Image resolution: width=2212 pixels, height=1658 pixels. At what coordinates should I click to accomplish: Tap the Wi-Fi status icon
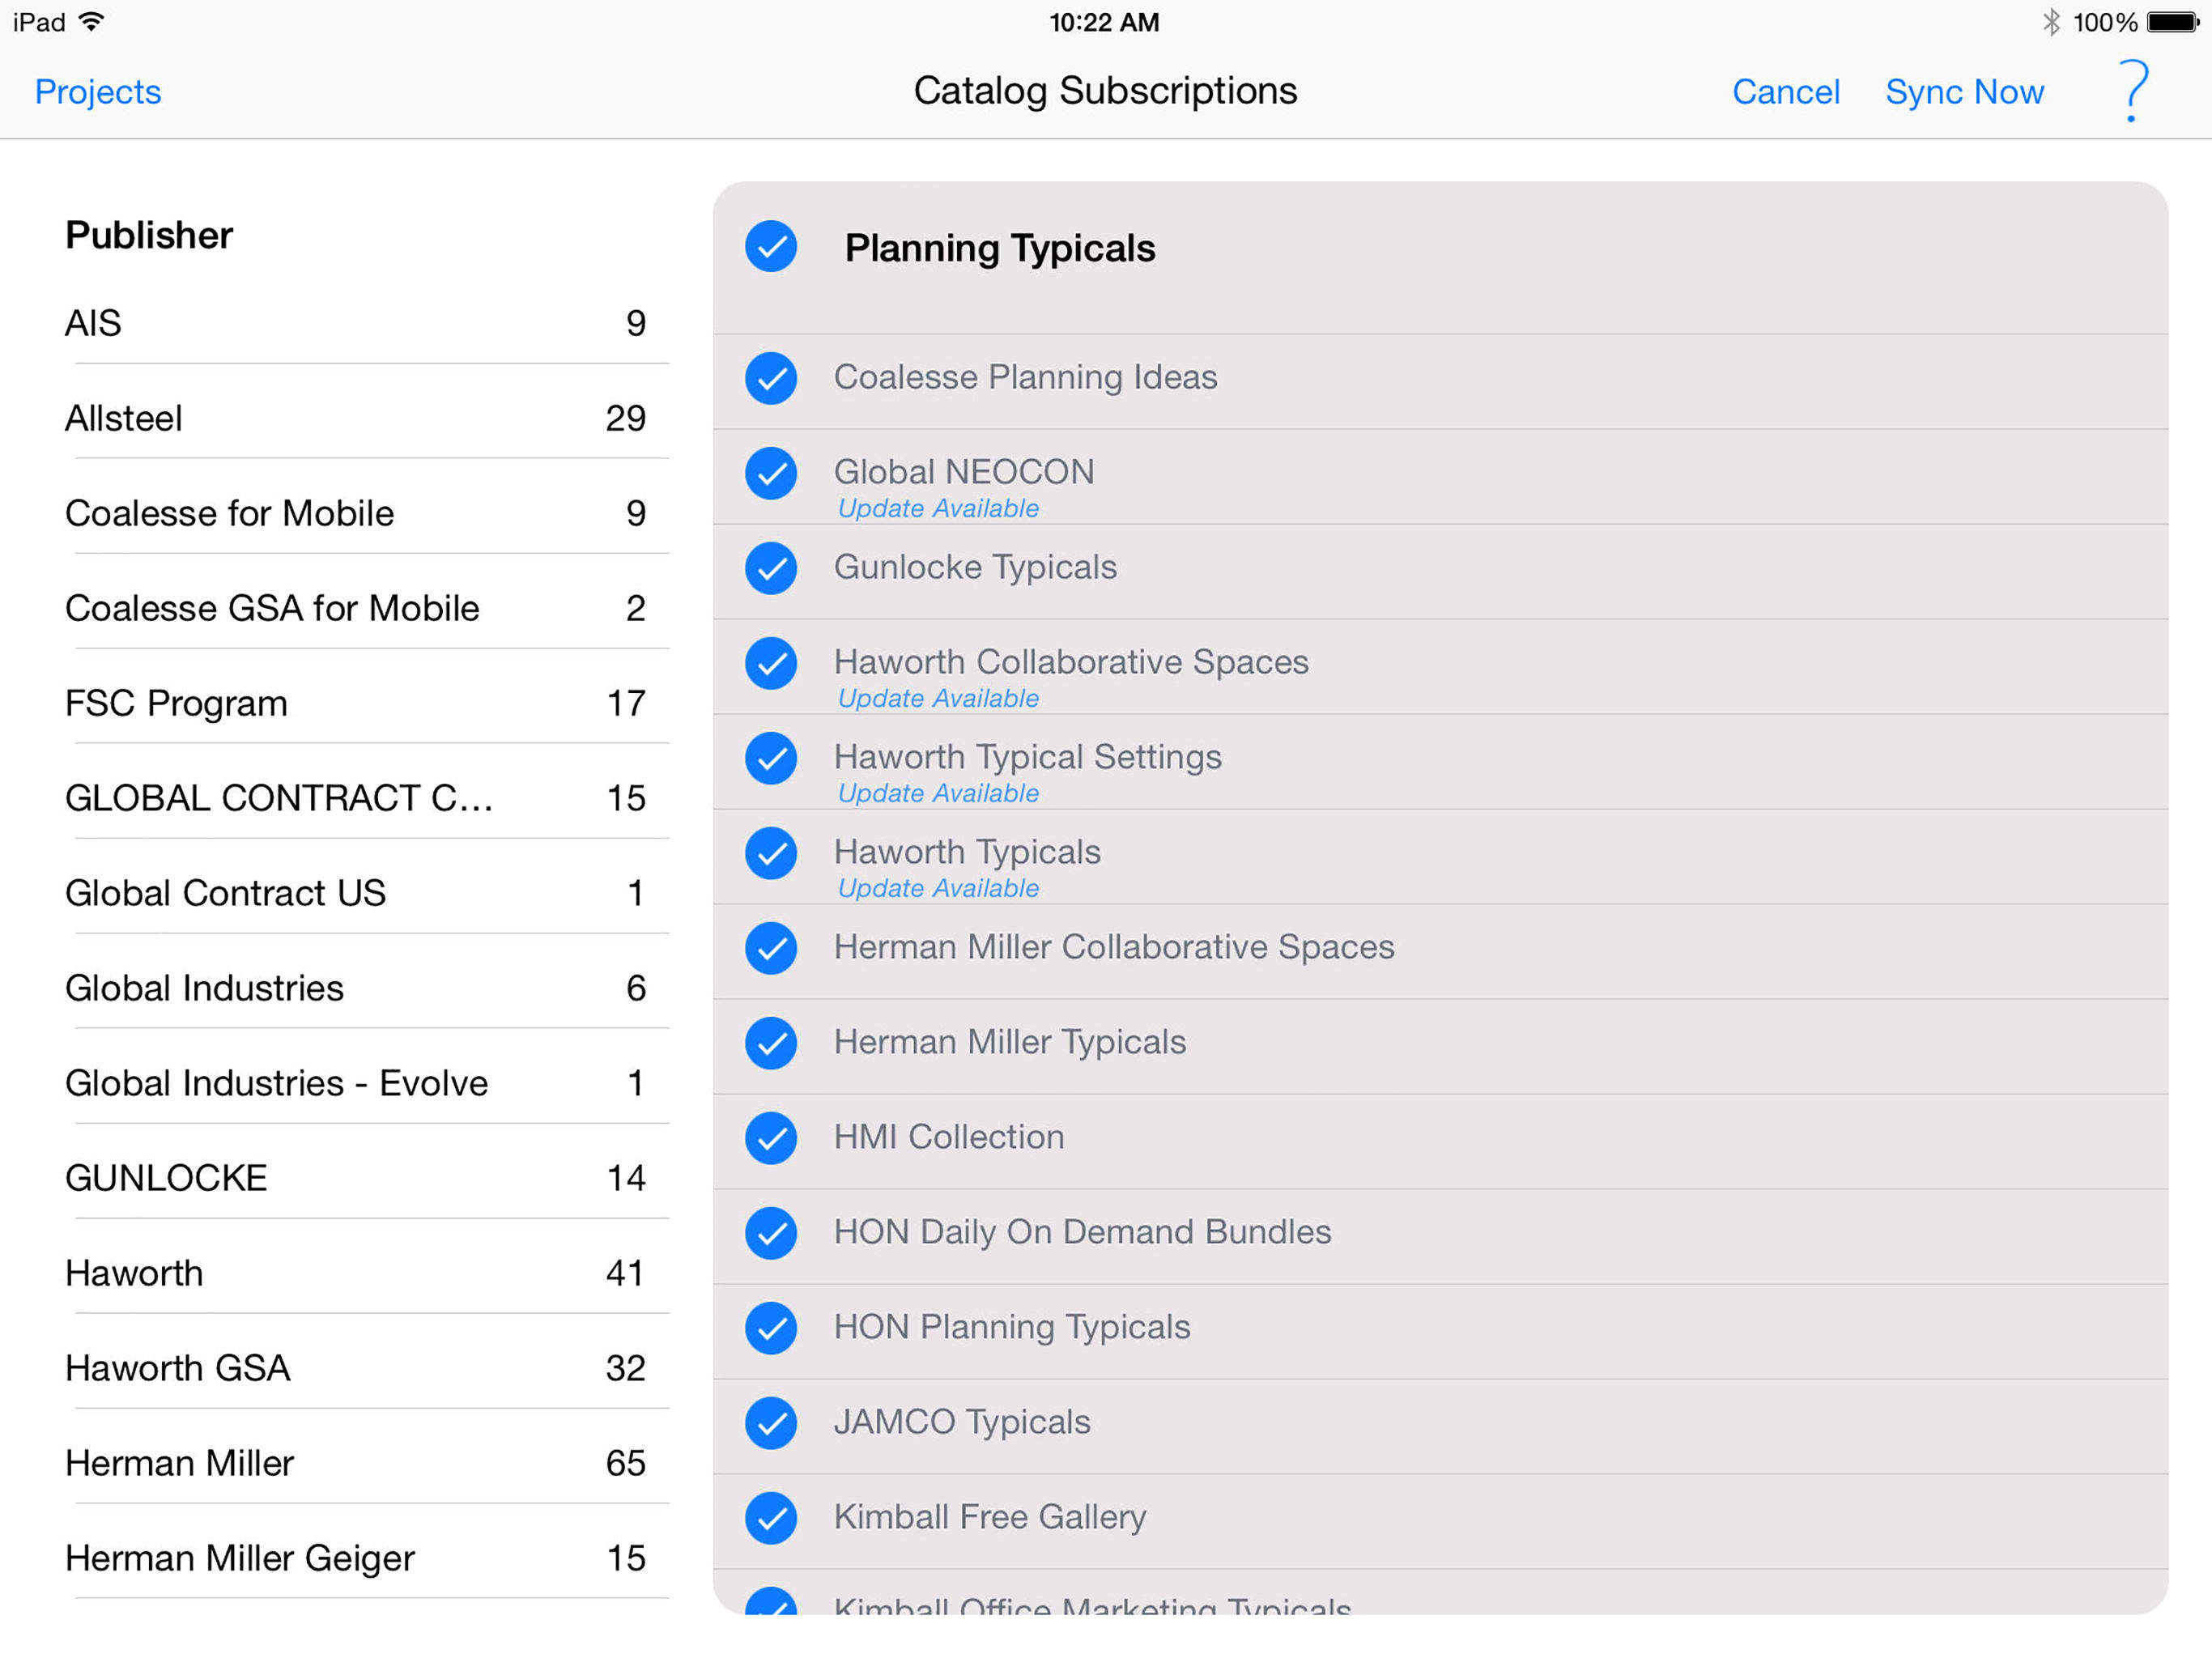tap(91, 22)
